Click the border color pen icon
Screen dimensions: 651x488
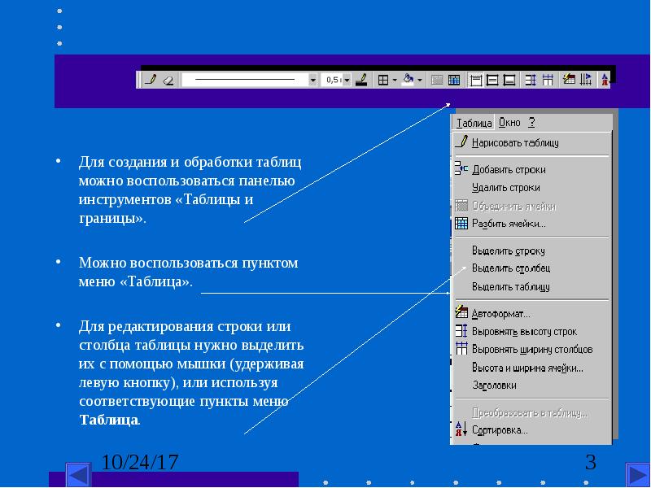(x=361, y=80)
